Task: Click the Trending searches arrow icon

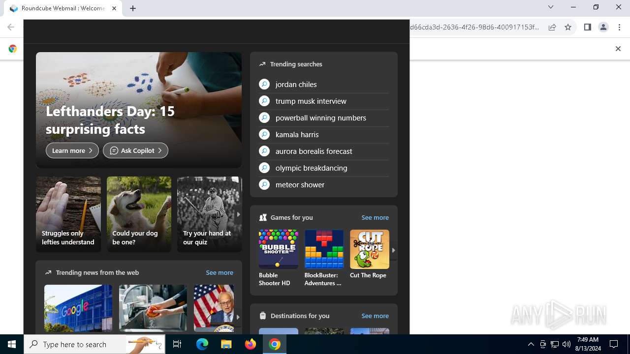Action: coord(262,64)
